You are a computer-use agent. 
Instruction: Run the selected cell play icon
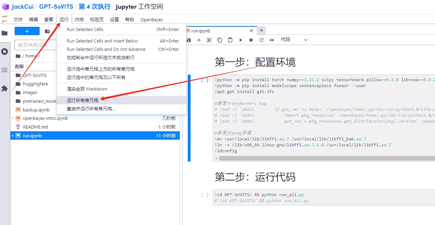coord(241,40)
